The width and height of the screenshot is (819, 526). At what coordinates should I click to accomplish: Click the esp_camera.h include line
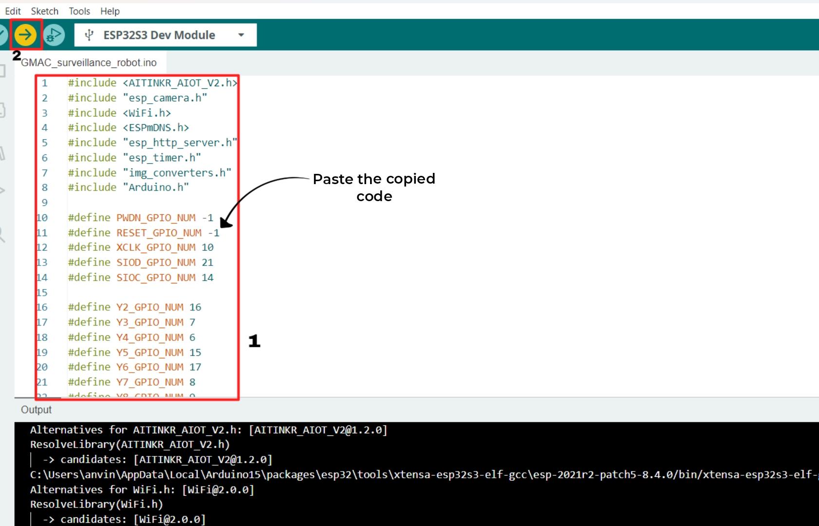click(138, 98)
